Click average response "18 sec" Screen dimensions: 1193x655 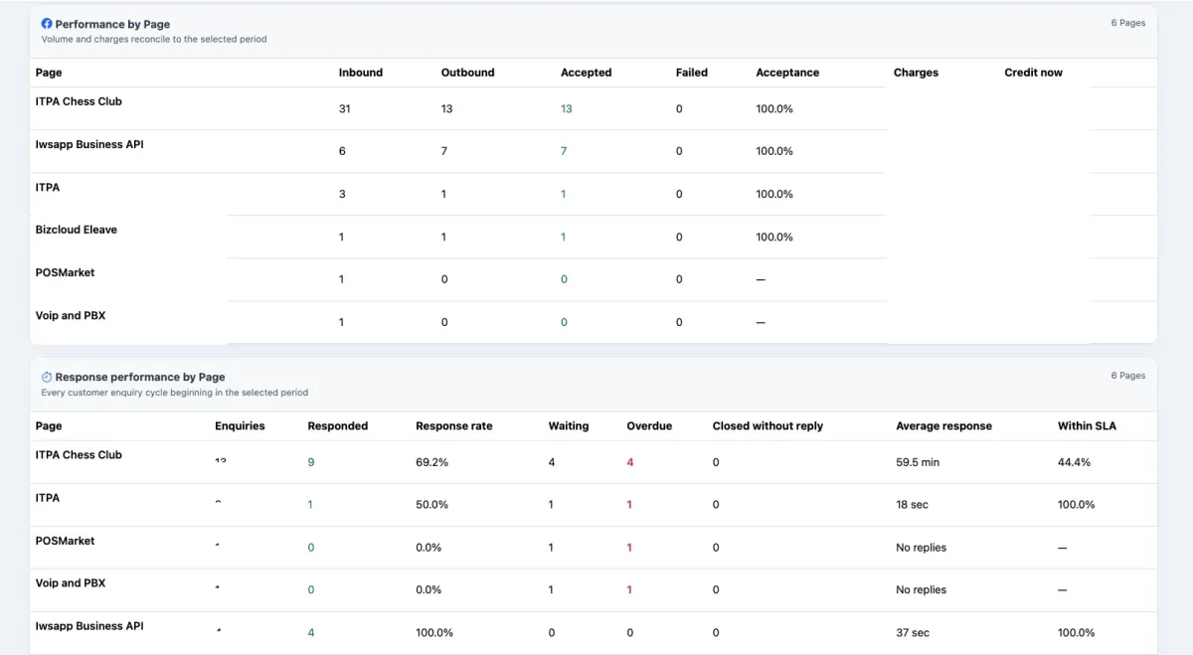[912, 505]
